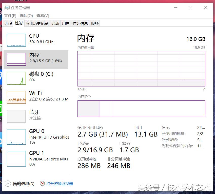Switch to the 服务 tab
The width and height of the screenshot is (215, 194).
[94, 23]
